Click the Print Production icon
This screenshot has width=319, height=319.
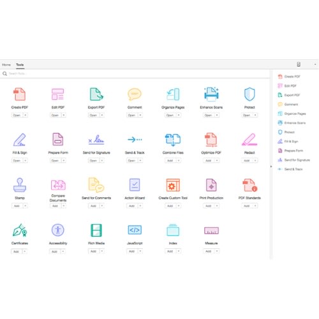[211, 185]
